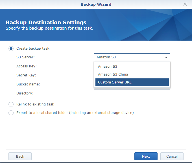Click the Directory field label
This screenshot has width=192, height=163.
25,93
